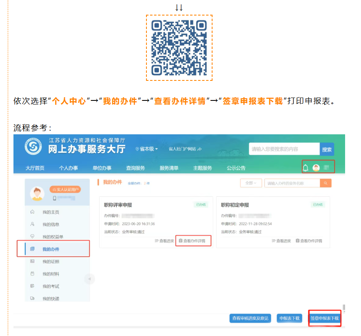Select 我的办件 in the sidebar
This screenshot has width=361, height=336.
[51, 249]
